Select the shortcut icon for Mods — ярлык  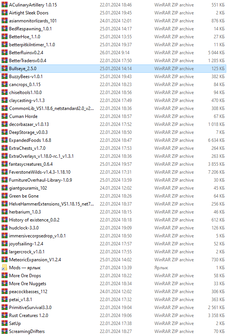(x=5, y=268)
